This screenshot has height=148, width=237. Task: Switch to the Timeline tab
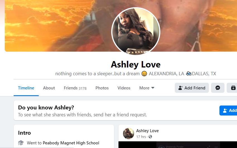[26, 88]
